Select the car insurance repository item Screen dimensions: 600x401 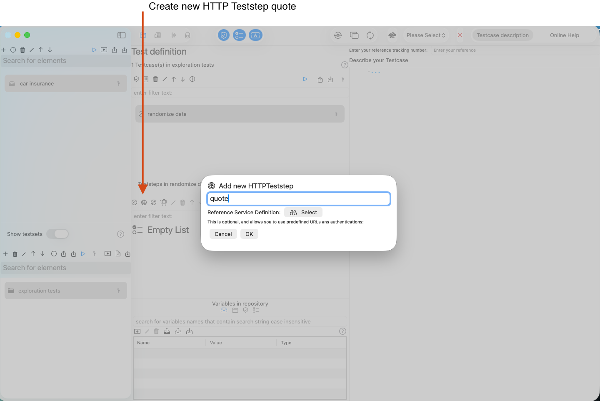[x=66, y=83]
